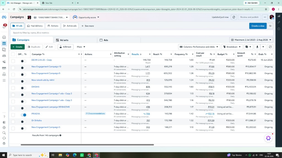Open Help question mark icon

pyautogui.click(x=4, y=117)
